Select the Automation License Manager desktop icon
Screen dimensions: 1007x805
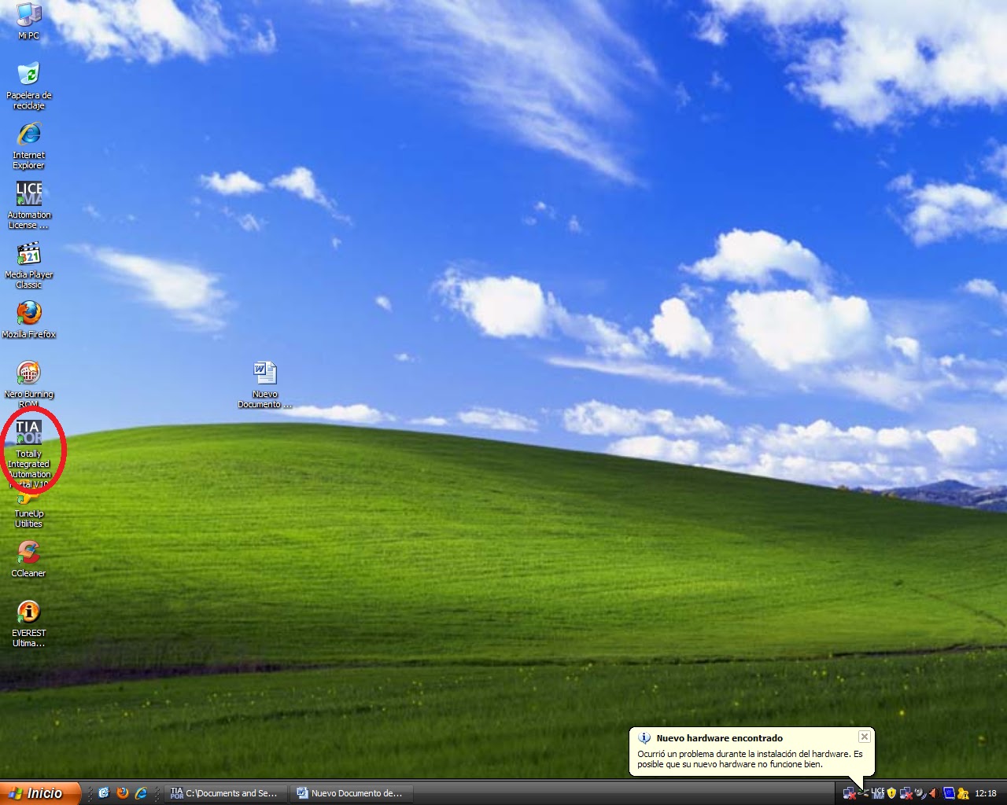coord(28,205)
